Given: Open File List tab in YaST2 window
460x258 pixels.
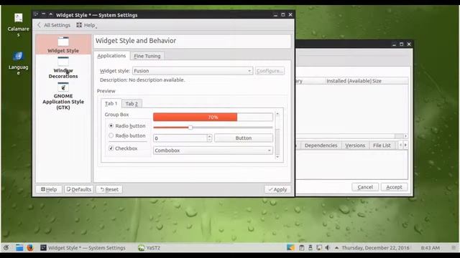Looking at the screenshot, I should click(x=382, y=145).
